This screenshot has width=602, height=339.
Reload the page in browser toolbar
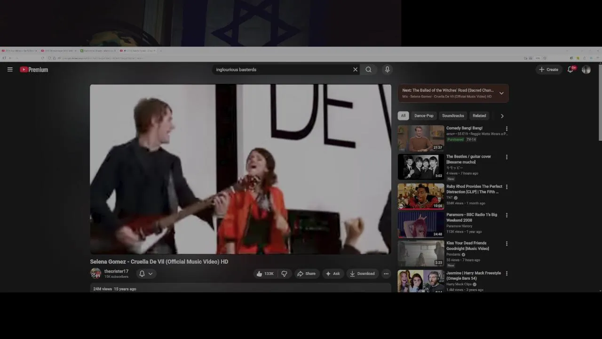coord(42,58)
